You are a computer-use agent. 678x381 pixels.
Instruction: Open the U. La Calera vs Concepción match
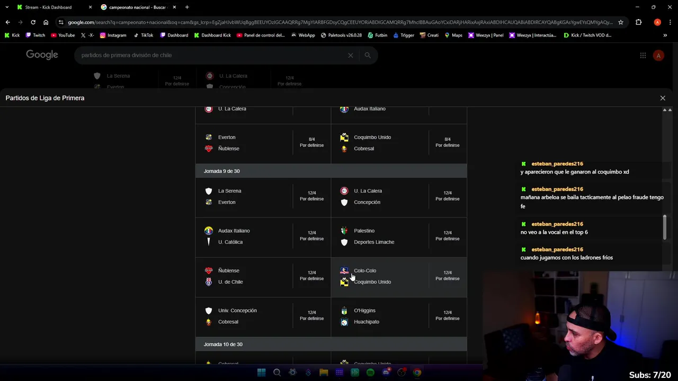coord(399,197)
